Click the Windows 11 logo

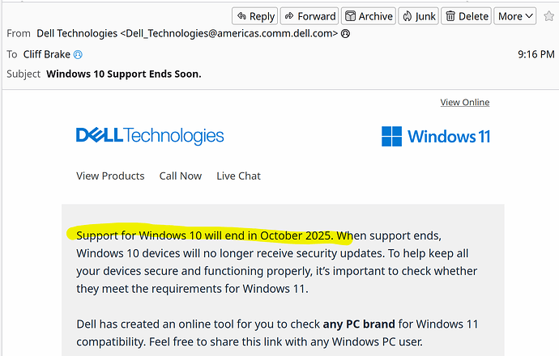click(x=436, y=136)
